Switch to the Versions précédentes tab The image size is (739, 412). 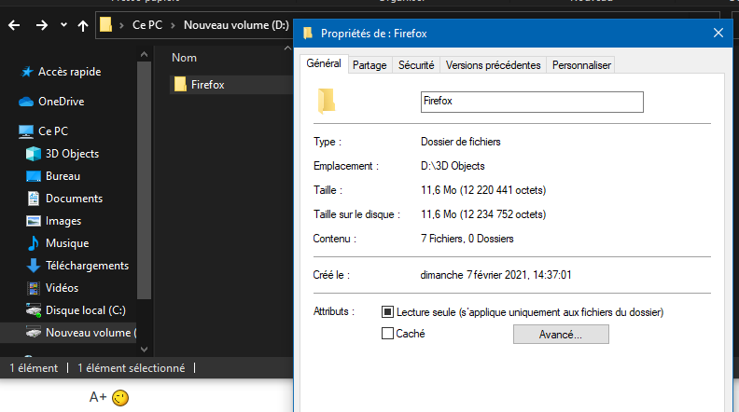tap(493, 65)
